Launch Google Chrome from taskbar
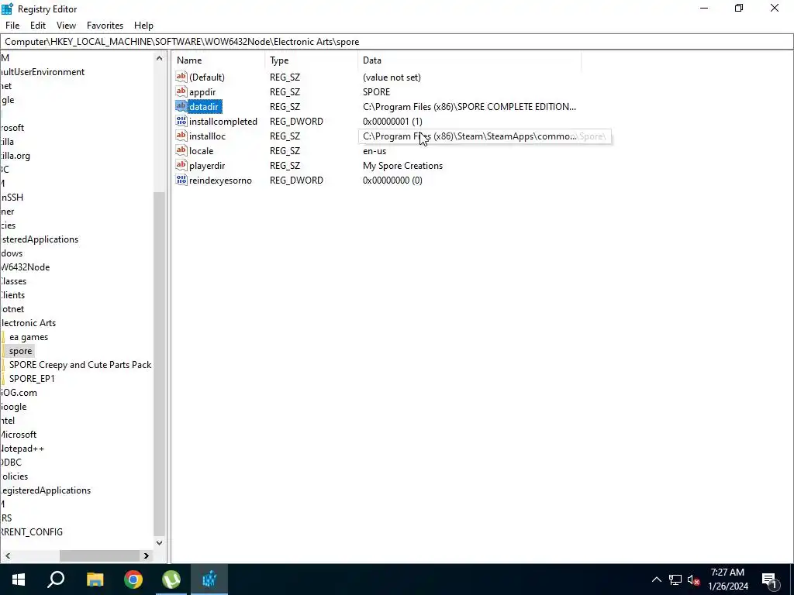This screenshot has height=595, width=794. pyautogui.click(x=133, y=580)
